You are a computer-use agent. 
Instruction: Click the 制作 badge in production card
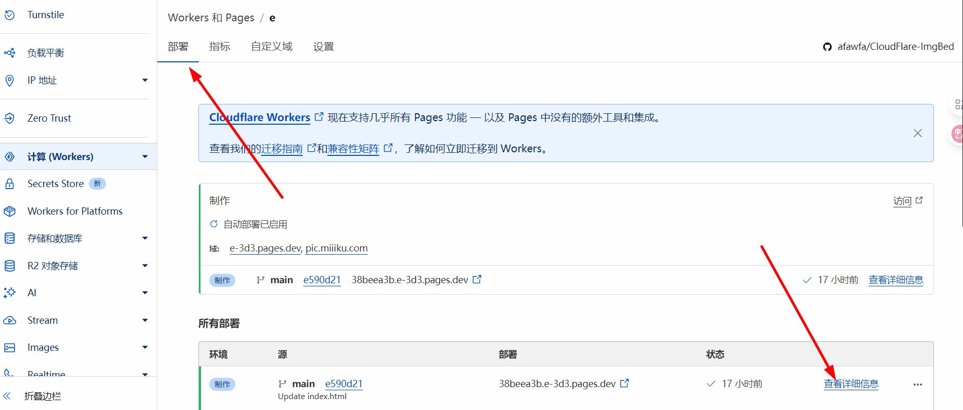point(222,280)
